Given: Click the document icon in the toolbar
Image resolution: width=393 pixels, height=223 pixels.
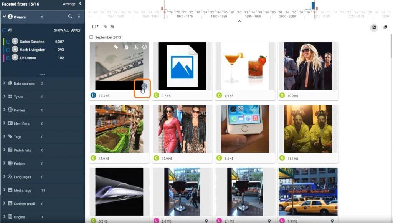Looking at the screenshot, I should tap(112, 27).
